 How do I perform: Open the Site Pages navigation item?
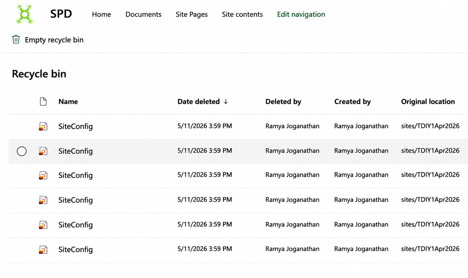[x=192, y=14]
